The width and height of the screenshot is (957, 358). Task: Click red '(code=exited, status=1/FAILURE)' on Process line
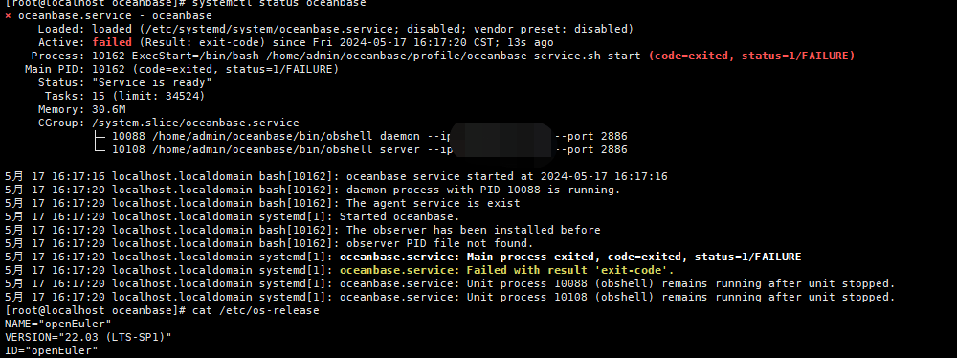[x=751, y=56]
